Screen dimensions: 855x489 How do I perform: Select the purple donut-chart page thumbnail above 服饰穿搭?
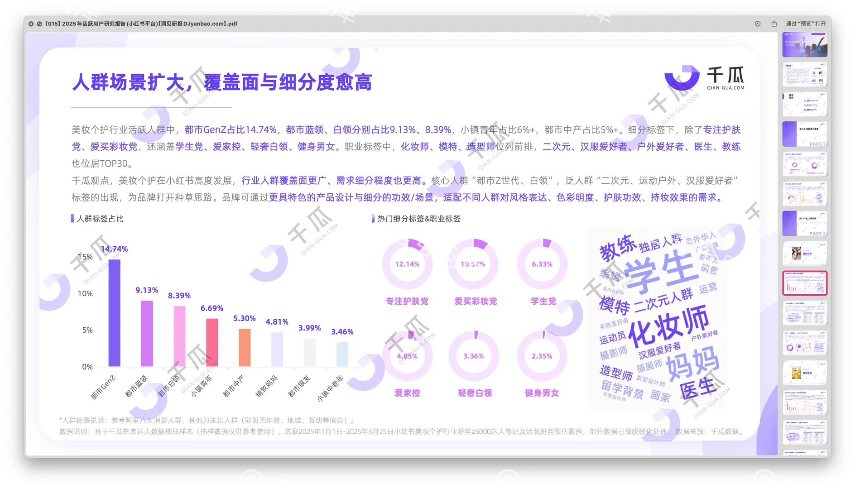(805, 343)
